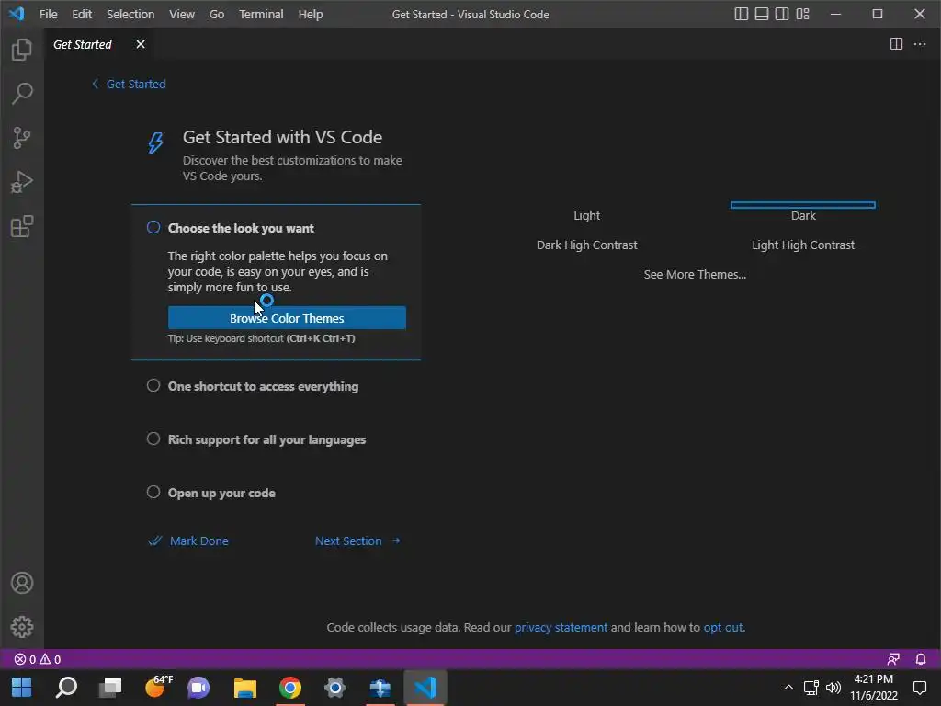Open the clock showing 4:21 PM
The height and width of the screenshot is (706, 941).
873,687
